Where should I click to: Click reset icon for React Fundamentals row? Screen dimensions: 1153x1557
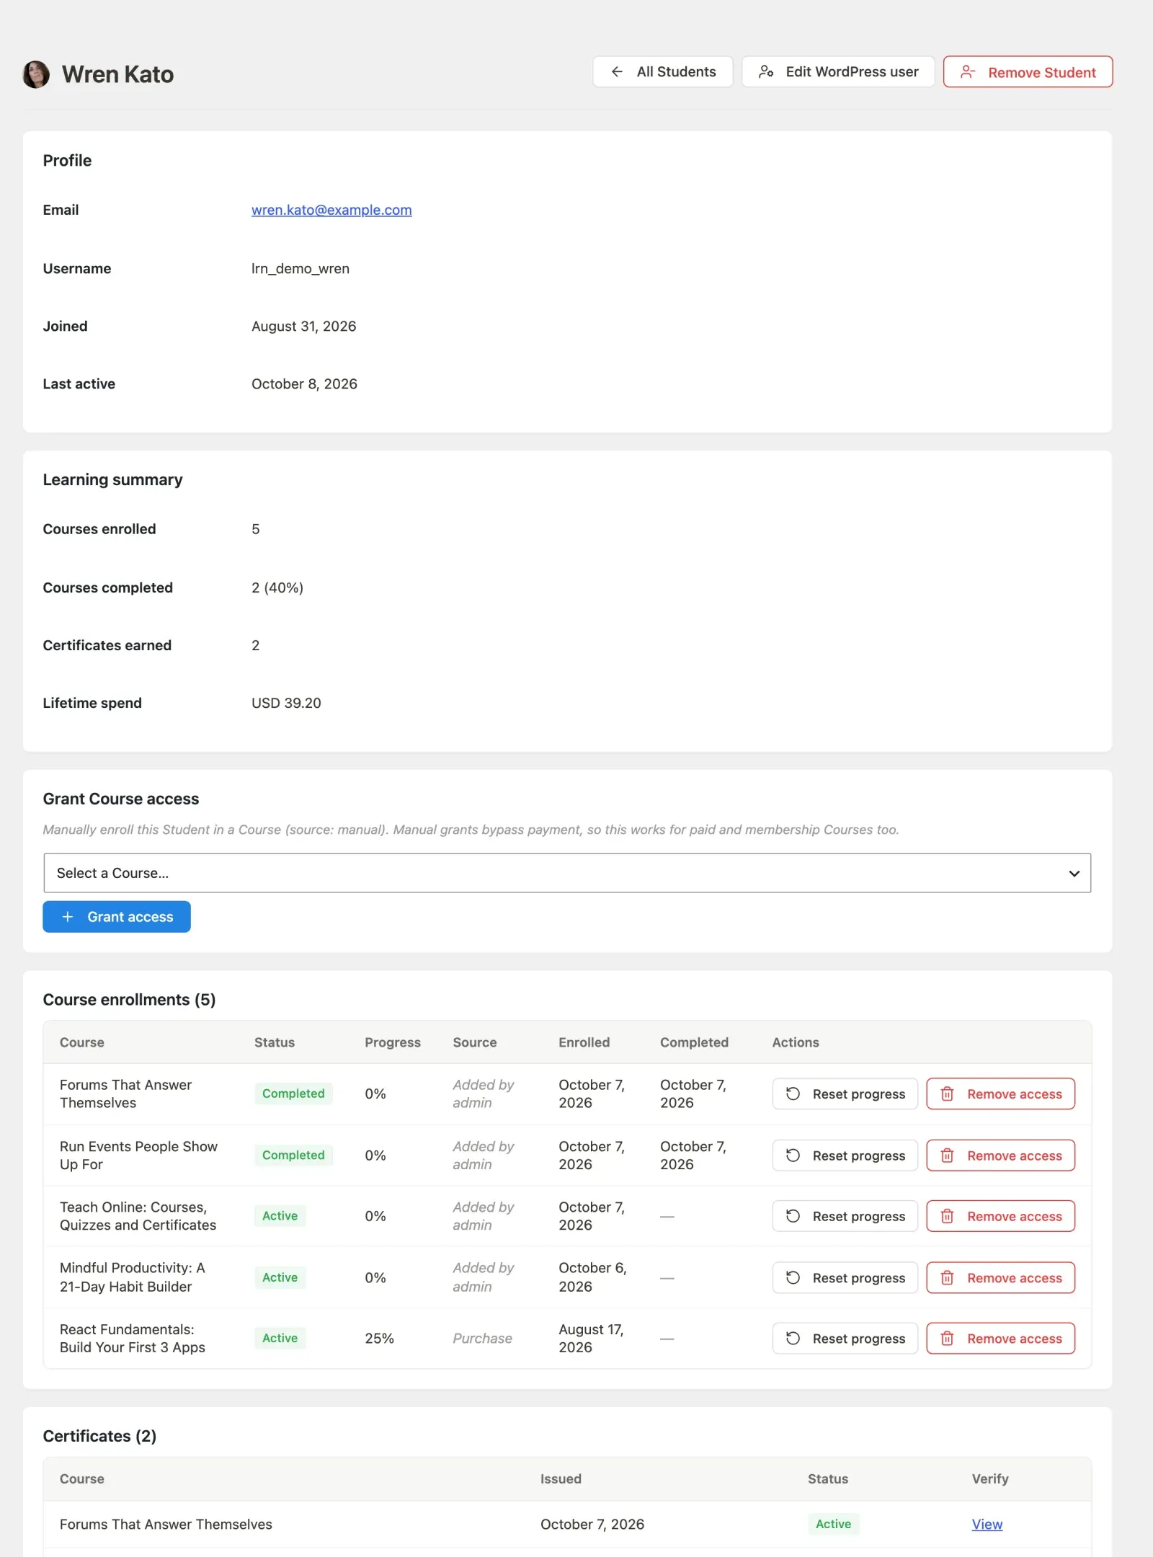pyautogui.click(x=793, y=1339)
